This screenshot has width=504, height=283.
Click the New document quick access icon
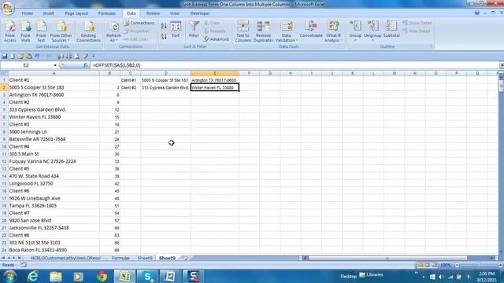click(x=13, y=56)
